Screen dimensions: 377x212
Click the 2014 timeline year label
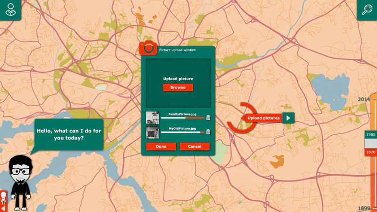(364, 99)
